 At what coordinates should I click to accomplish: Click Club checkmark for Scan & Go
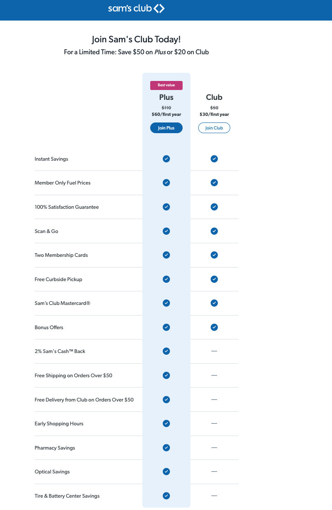pyautogui.click(x=214, y=231)
